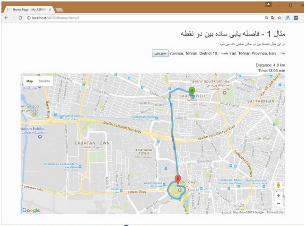
Task: Click the Google logo on the map
Action: pos(31,210)
